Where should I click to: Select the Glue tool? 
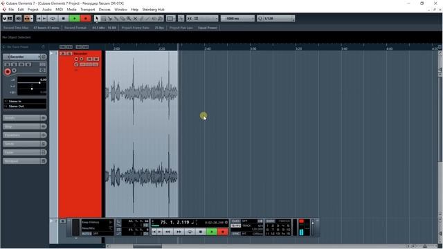coord(116,19)
